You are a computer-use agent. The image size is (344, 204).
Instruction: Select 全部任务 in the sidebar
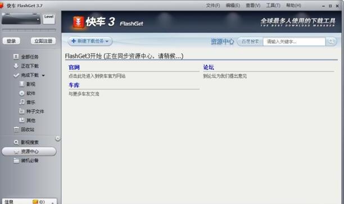(30, 57)
